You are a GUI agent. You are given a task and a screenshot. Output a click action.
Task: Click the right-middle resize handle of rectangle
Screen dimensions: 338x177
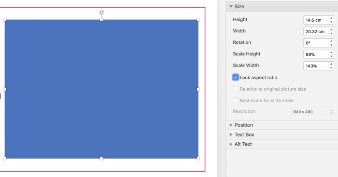pos(198,89)
